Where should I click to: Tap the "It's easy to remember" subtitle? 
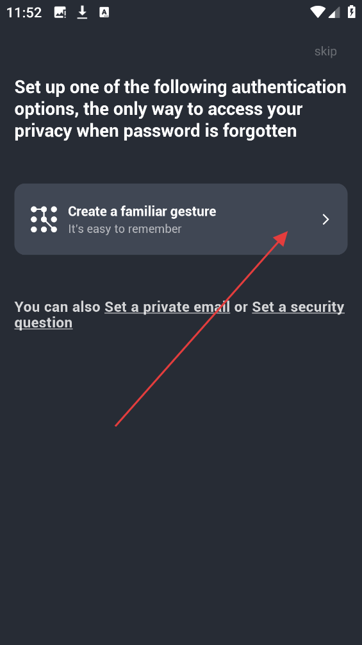click(125, 228)
